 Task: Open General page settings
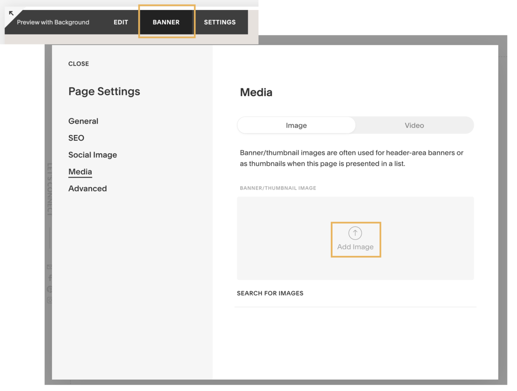point(83,121)
